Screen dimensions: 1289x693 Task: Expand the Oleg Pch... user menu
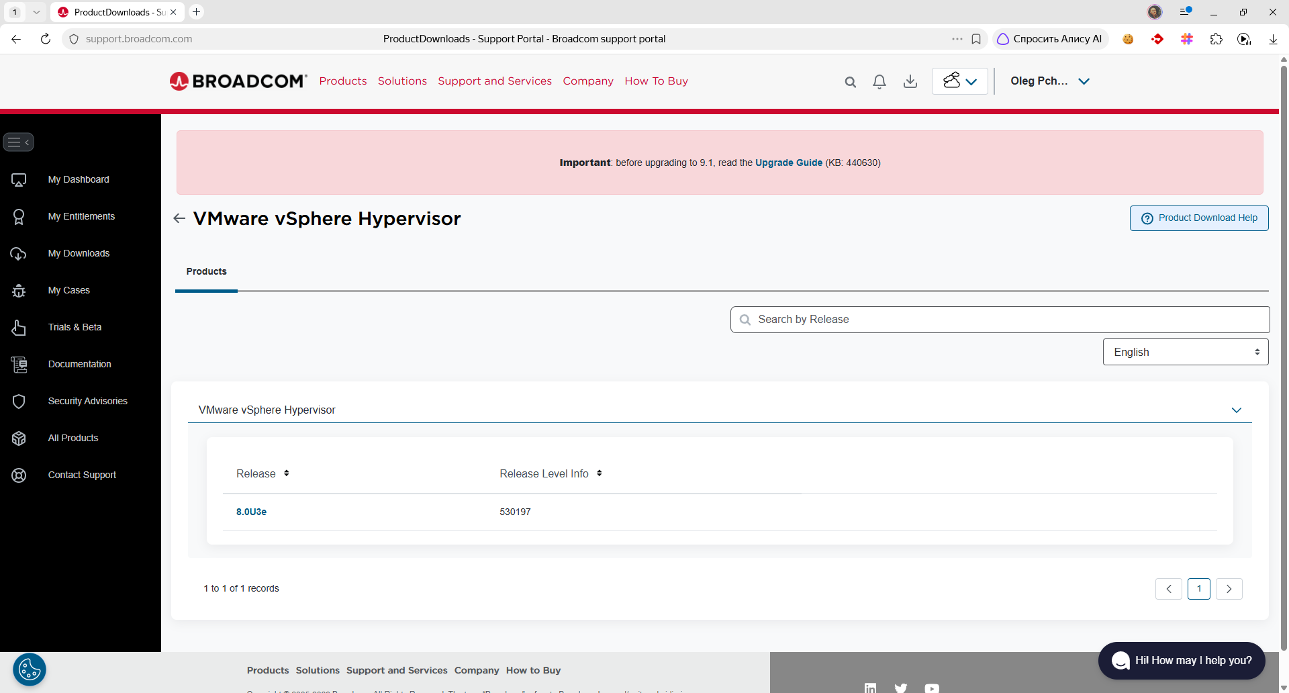click(1050, 81)
